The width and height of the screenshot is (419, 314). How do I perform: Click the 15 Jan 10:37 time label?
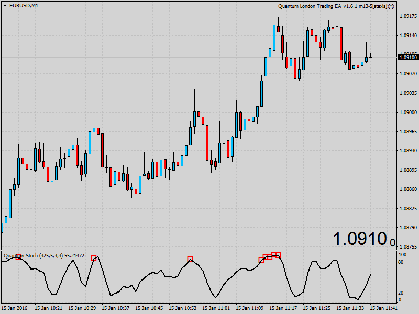115,308
